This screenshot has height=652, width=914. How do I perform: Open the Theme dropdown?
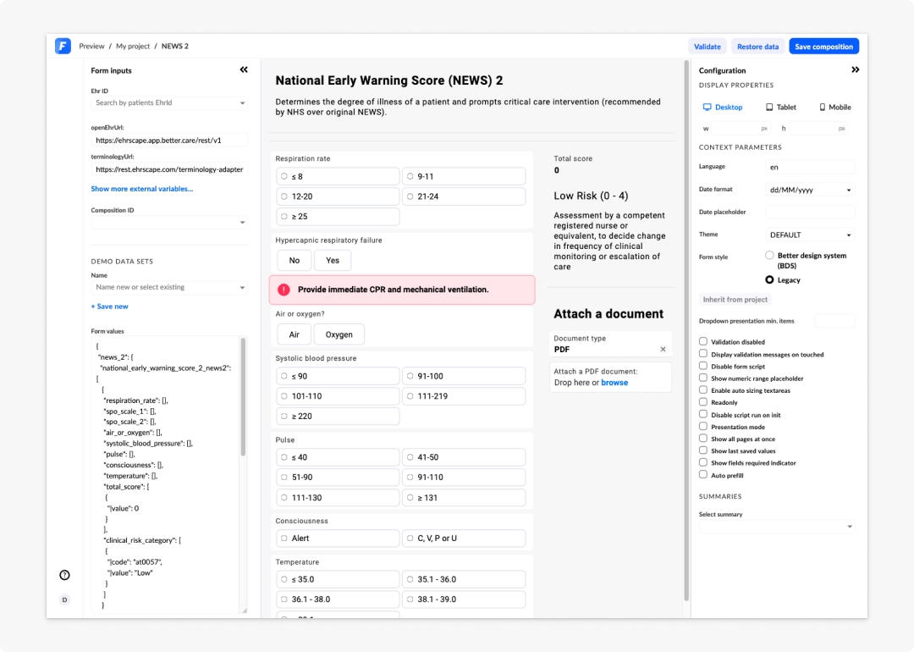(x=810, y=235)
